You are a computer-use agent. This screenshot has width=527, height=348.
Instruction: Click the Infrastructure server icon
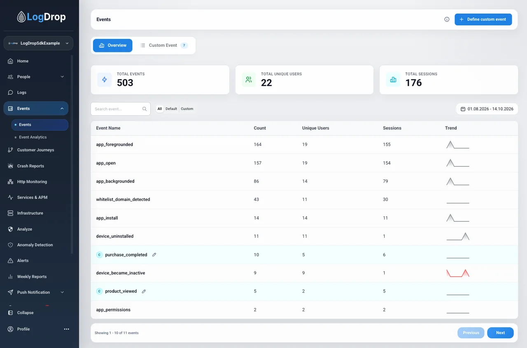click(11, 213)
